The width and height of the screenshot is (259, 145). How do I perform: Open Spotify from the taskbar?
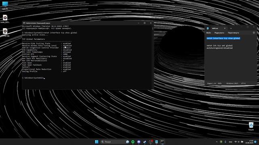133,142
